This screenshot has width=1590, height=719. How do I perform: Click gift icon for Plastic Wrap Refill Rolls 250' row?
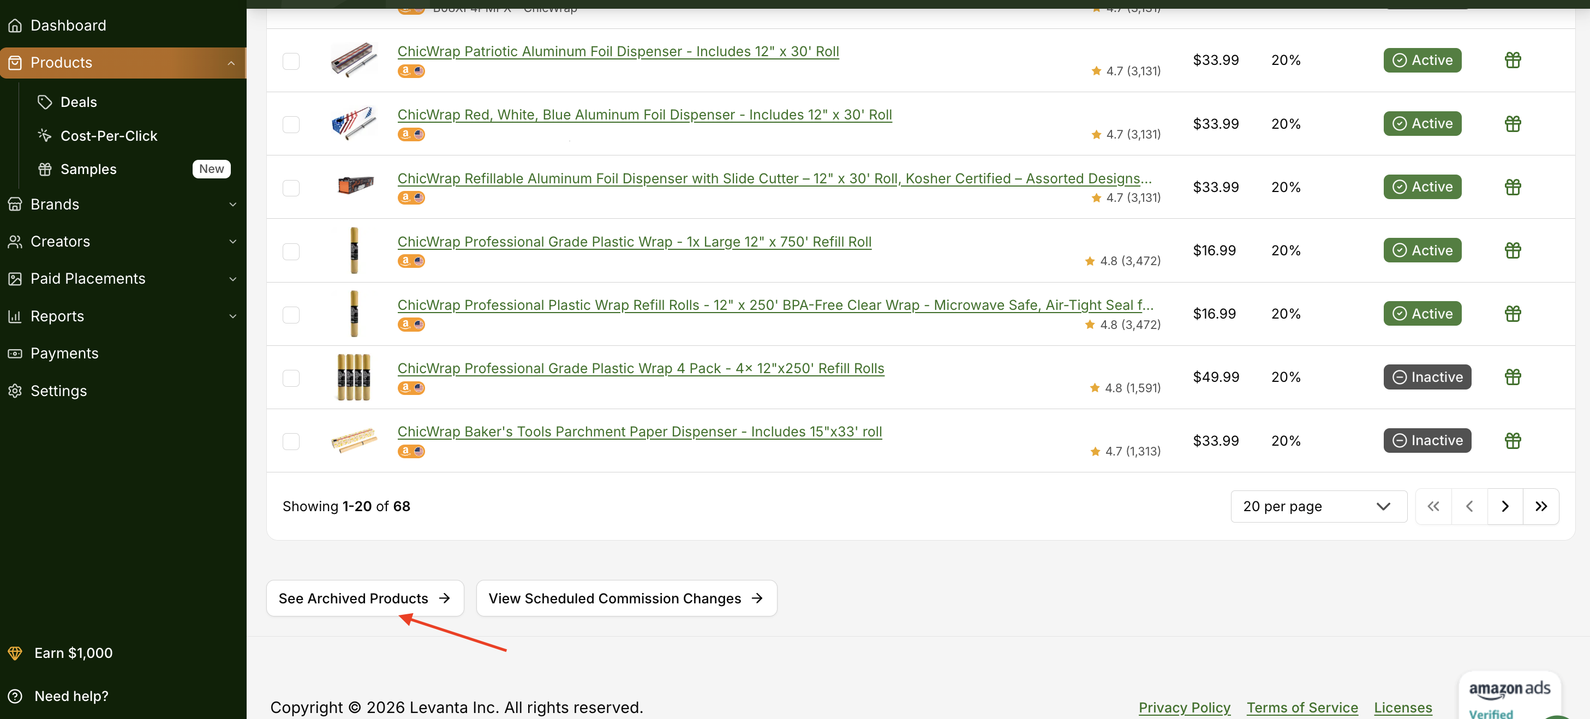pos(1512,314)
